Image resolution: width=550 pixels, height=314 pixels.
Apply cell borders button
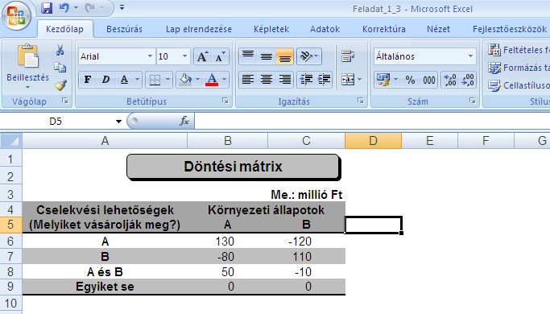(155, 80)
